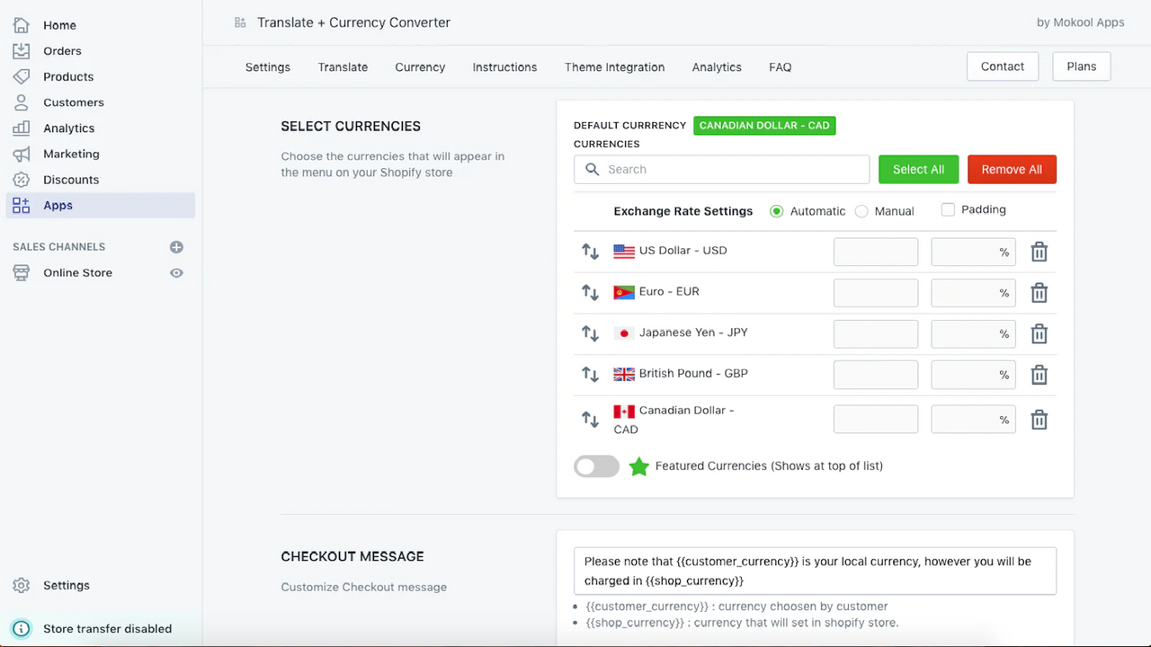Reorder British Pound row with arrows icon
The image size is (1151, 647).
pos(590,374)
